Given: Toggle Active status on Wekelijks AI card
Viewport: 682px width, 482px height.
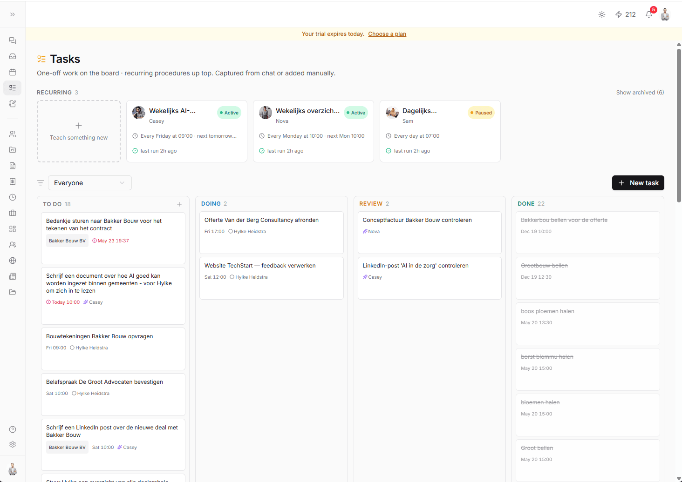Looking at the screenshot, I should pos(229,113).
